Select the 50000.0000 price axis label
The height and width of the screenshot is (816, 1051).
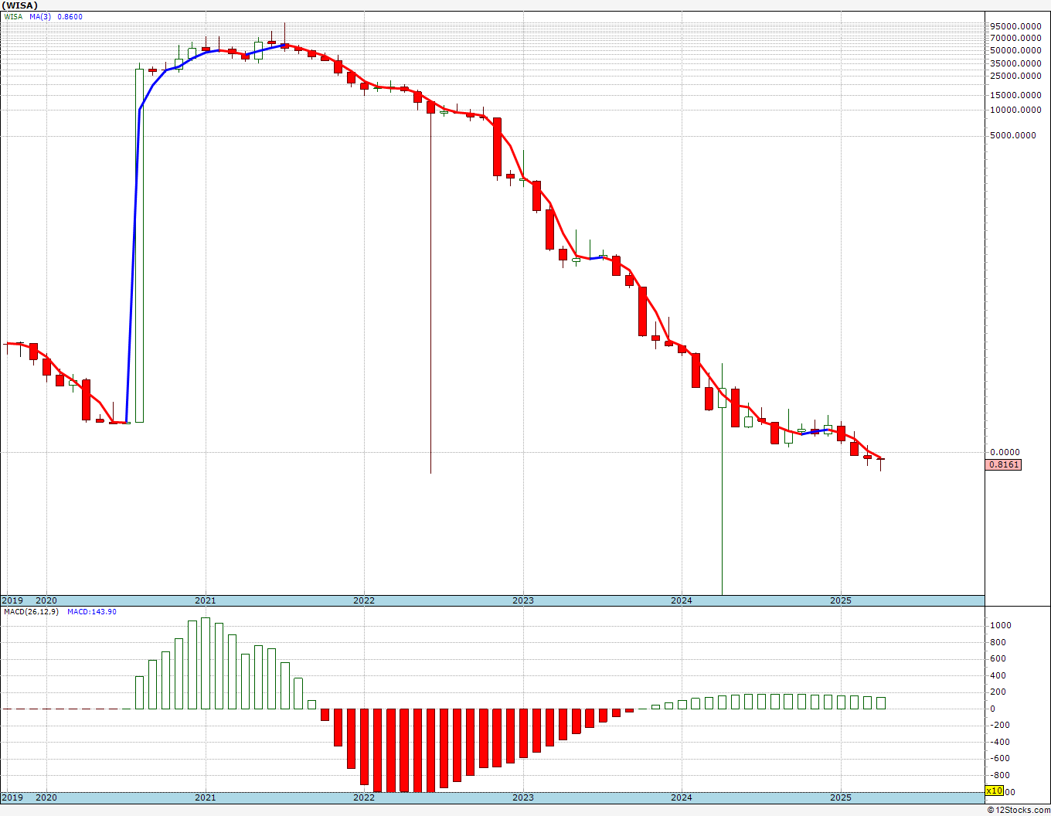pos(1015,50)
